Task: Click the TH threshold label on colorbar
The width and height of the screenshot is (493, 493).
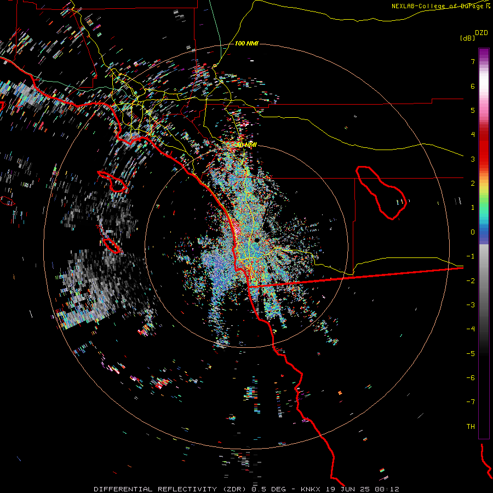Action: (x=471, y=427)
